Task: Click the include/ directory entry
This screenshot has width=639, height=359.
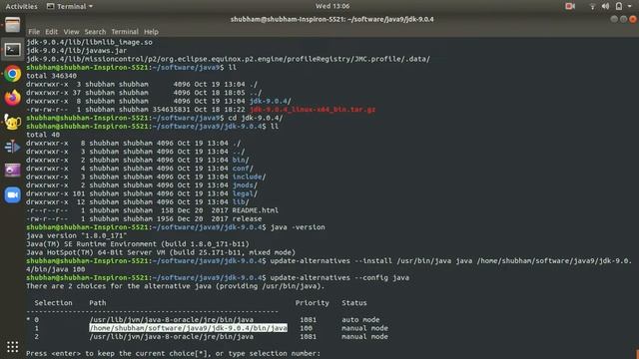Action: tap(249, 178)
